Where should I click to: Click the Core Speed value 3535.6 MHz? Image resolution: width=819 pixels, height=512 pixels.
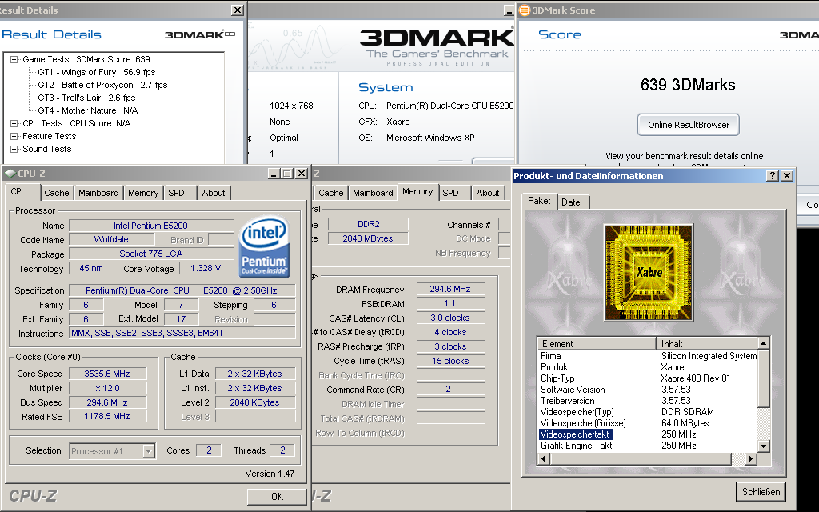[x=107, y=374]
